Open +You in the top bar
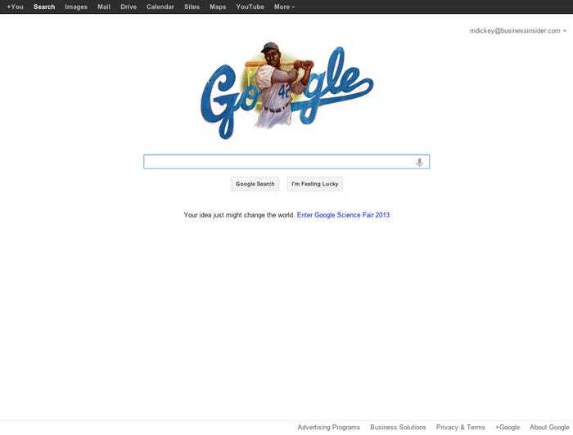 point(15,7)
